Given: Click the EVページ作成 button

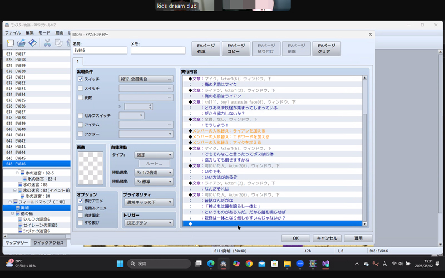Looking at the screenshot, I should coord(206,48).
